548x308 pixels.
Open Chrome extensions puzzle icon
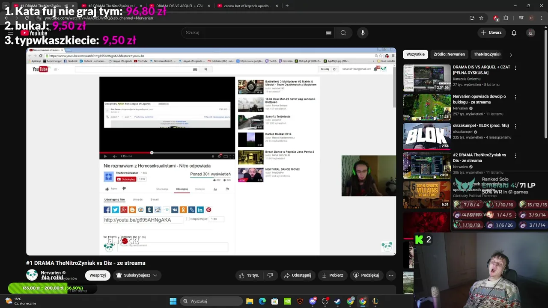coord(506,18)
